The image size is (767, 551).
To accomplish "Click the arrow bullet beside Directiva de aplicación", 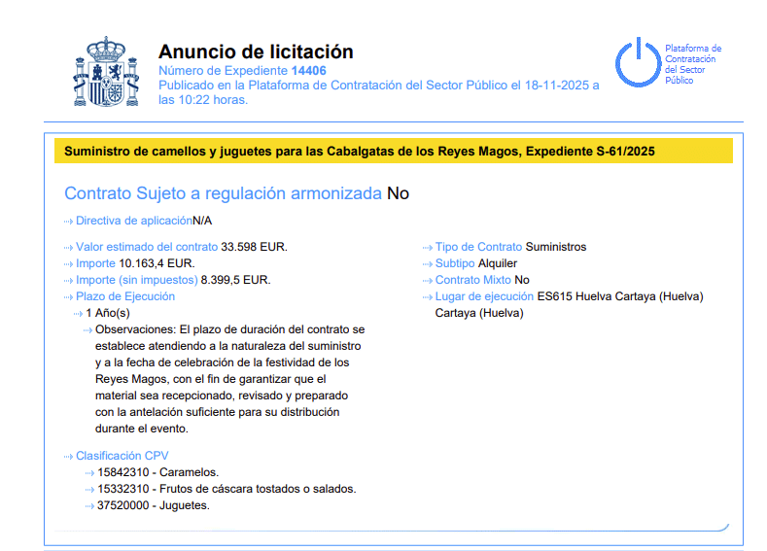I will click(69, 222).
